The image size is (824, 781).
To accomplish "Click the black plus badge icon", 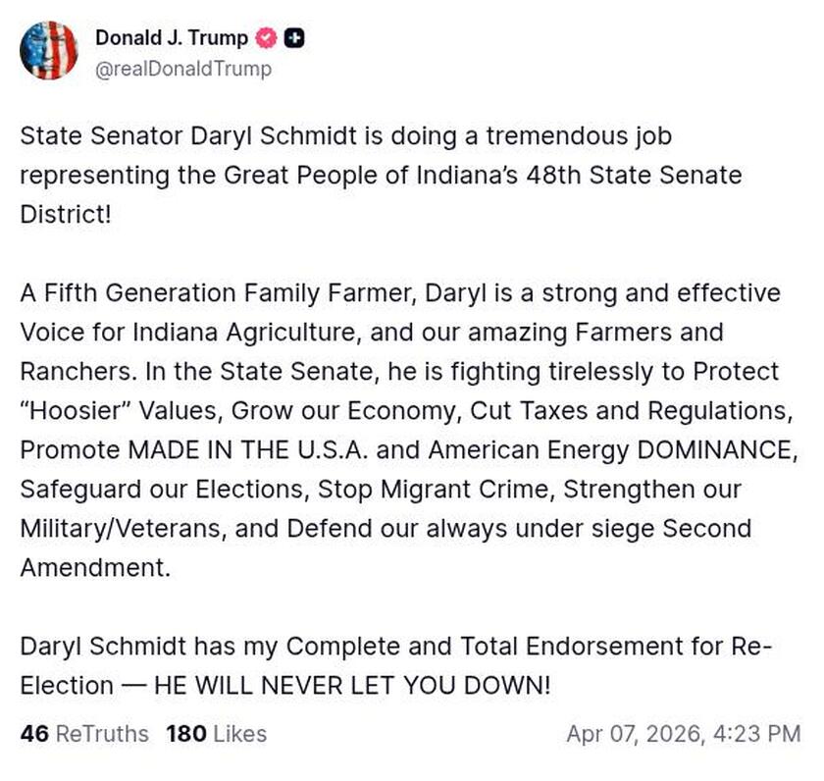I will pos(293,38).
